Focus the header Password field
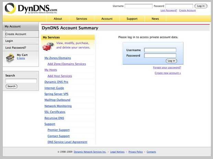Viewport: 213px width, 159px height. (x=179, y=6)
